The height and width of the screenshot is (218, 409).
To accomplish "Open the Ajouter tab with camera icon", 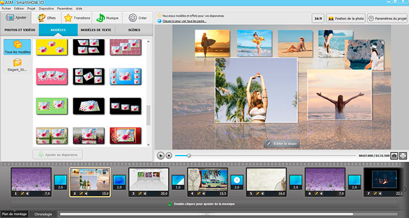I will coord(16,18).
